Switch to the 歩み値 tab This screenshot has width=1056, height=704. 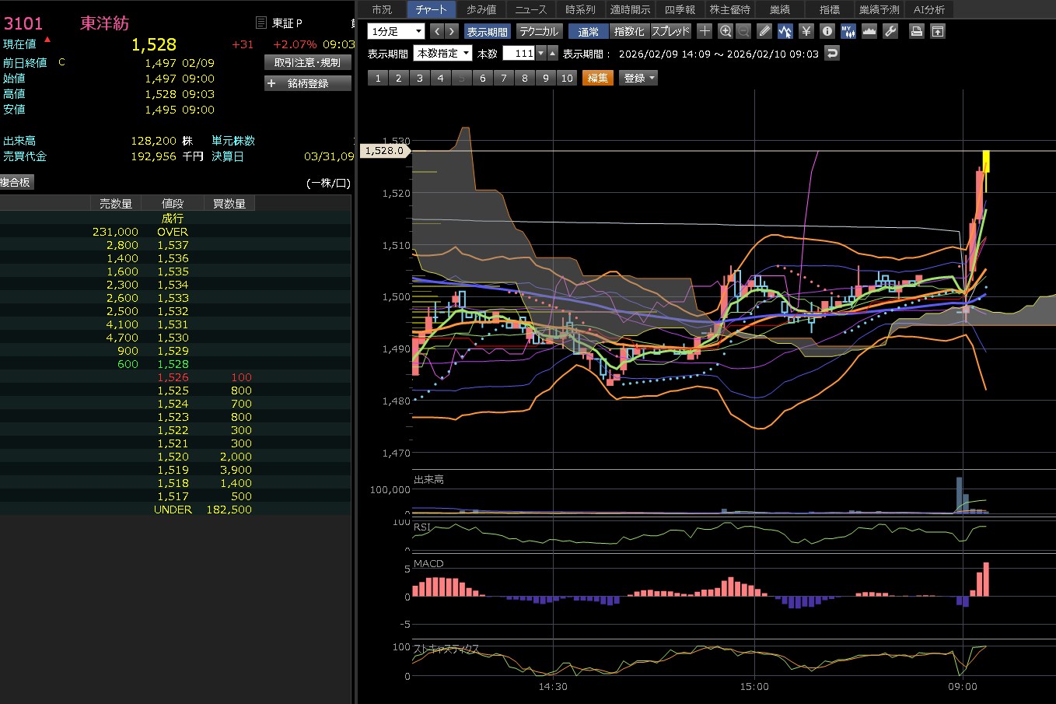481,9
